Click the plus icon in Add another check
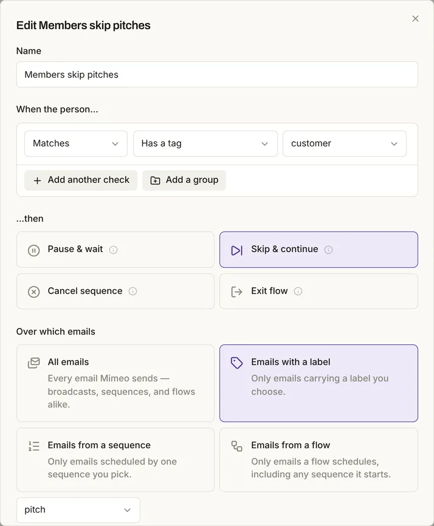 point(37,180)
